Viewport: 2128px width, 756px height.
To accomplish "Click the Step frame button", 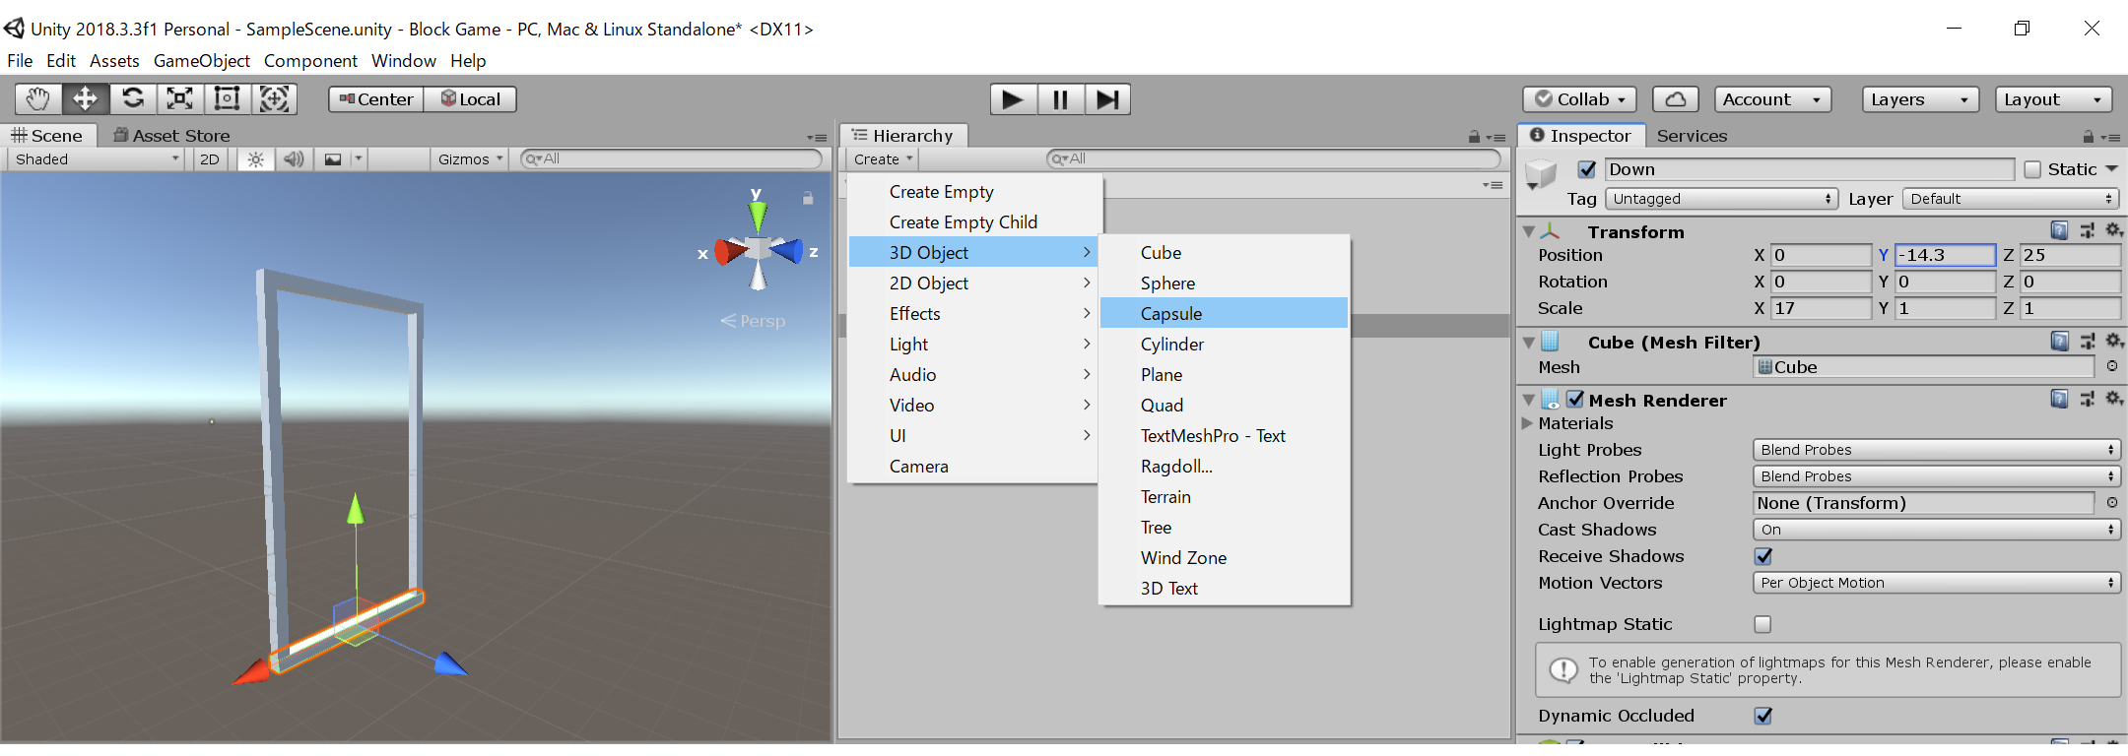I will [x=1107, y=99].
